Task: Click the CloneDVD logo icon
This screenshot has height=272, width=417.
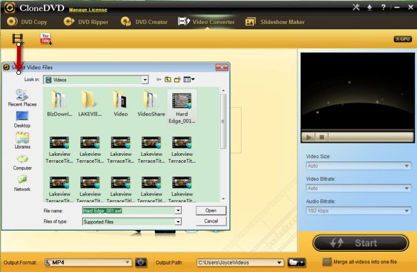Action: 9,8
